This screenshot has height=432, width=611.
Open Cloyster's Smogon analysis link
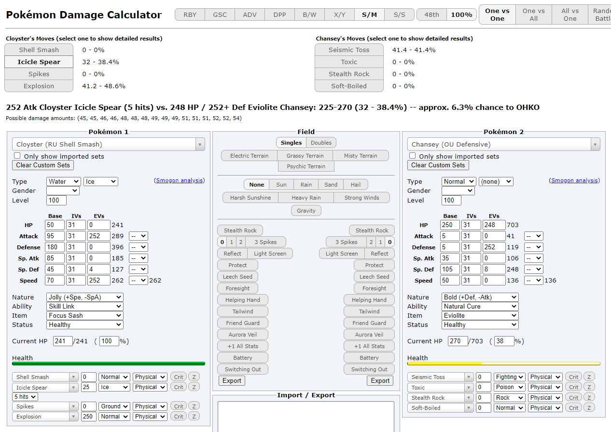[180, 180]
